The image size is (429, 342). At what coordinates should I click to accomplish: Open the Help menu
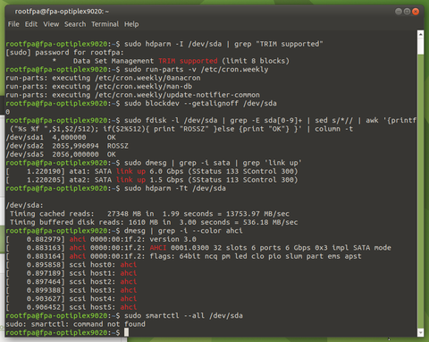pyautogui.click(x=131, y=24)
